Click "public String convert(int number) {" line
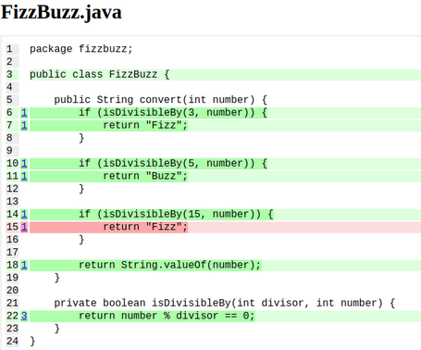The height and width of the screenshot is (350, 421). (x=160, y=100)
